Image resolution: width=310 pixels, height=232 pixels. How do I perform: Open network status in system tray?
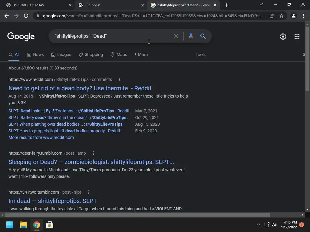tap(267, 225)
